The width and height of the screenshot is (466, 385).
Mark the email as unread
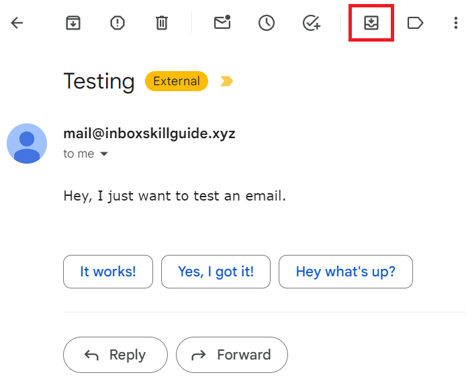[x=222, y=23]
